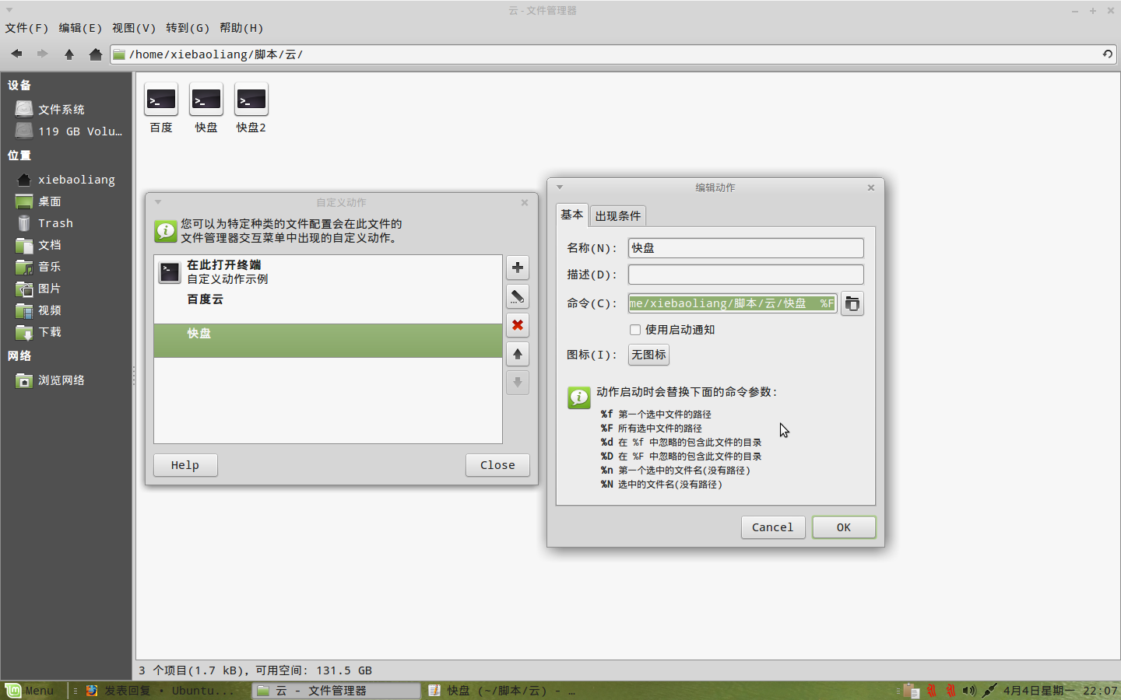This screenshot has width=1121, height=700.
Task: Open 文档 in the sidebar
Action: [x=39, y=244]
